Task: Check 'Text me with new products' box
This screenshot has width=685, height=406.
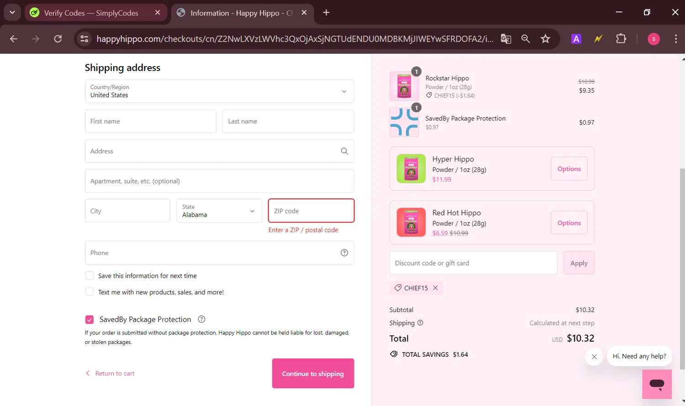Action: click(x=90, y=292)
